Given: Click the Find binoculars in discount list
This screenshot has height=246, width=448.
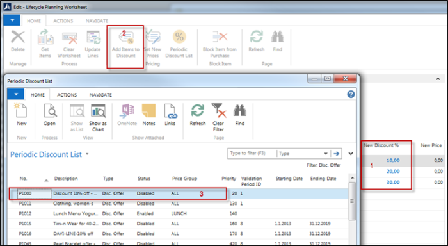Looking at the screenshot, I should [240, 115].
